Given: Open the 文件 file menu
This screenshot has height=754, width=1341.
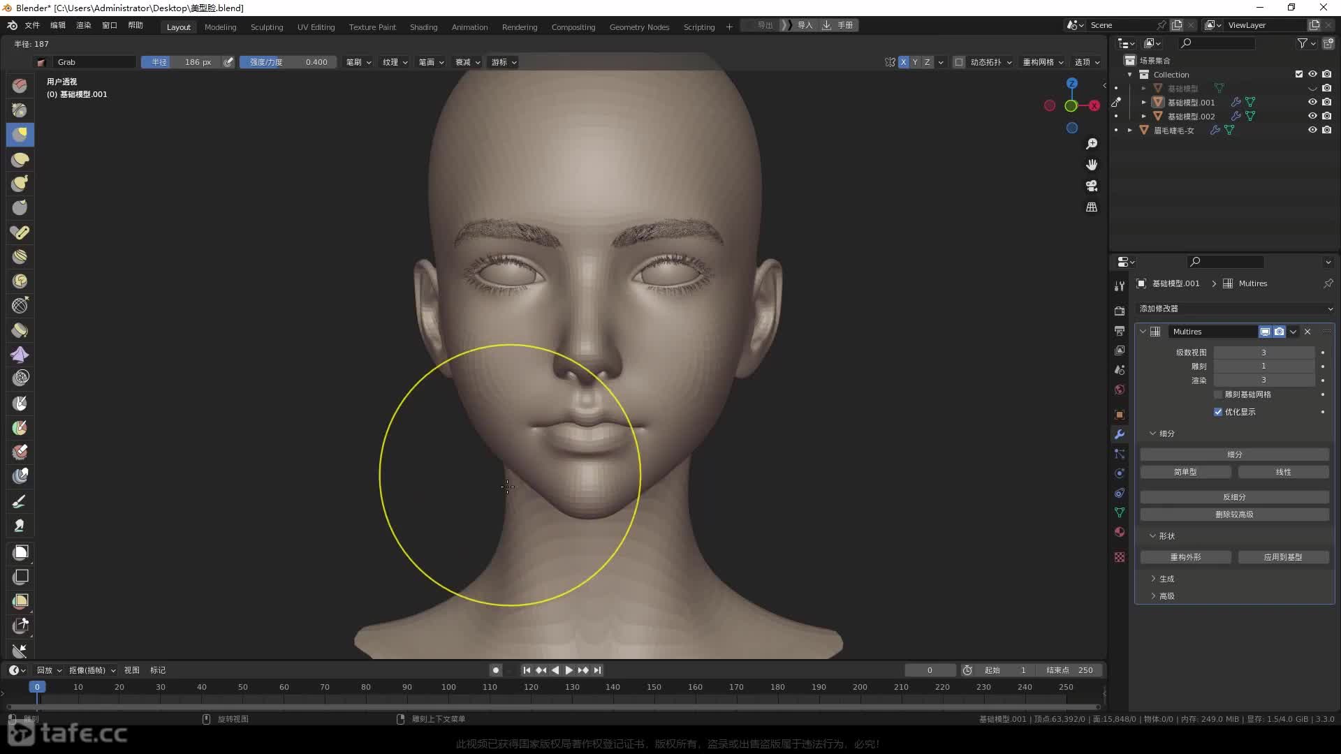Looking at the screenshot, I should pyautogui.click(x=32, y=25).
